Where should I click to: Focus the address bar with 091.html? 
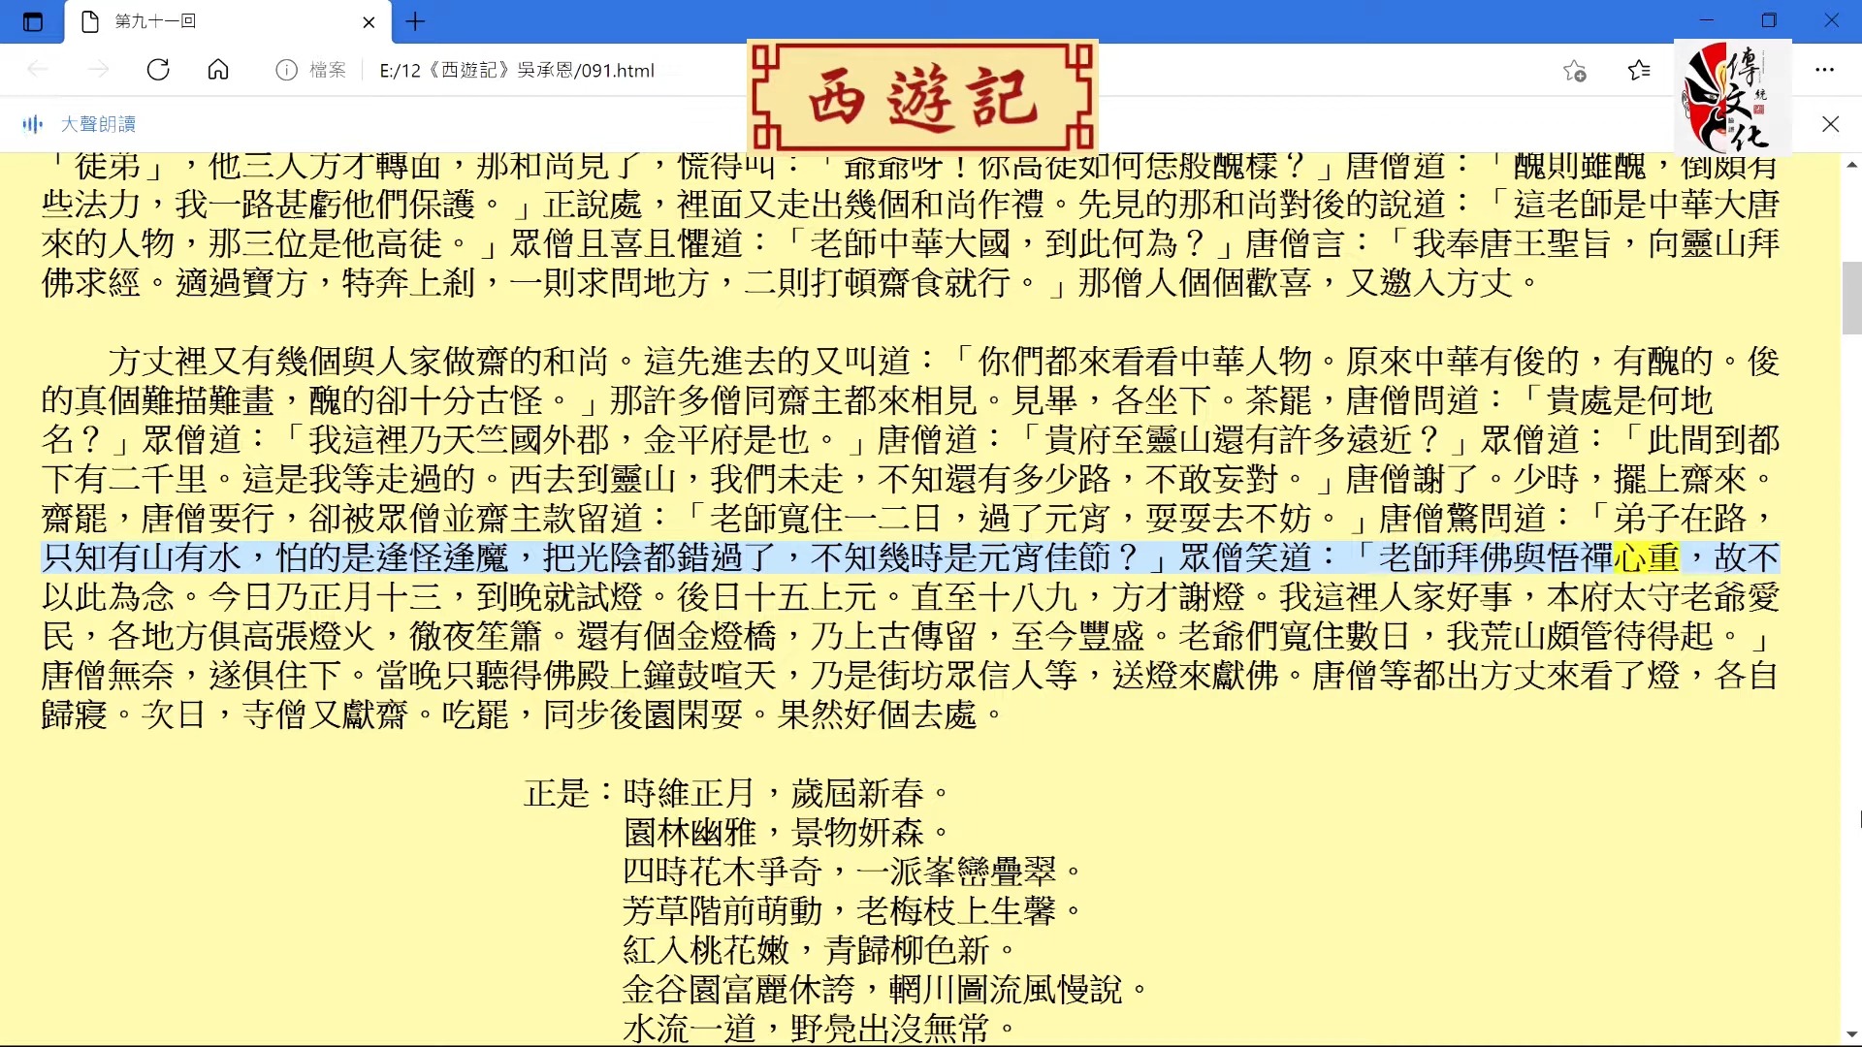pyautogui.click(x=517, y=70)
